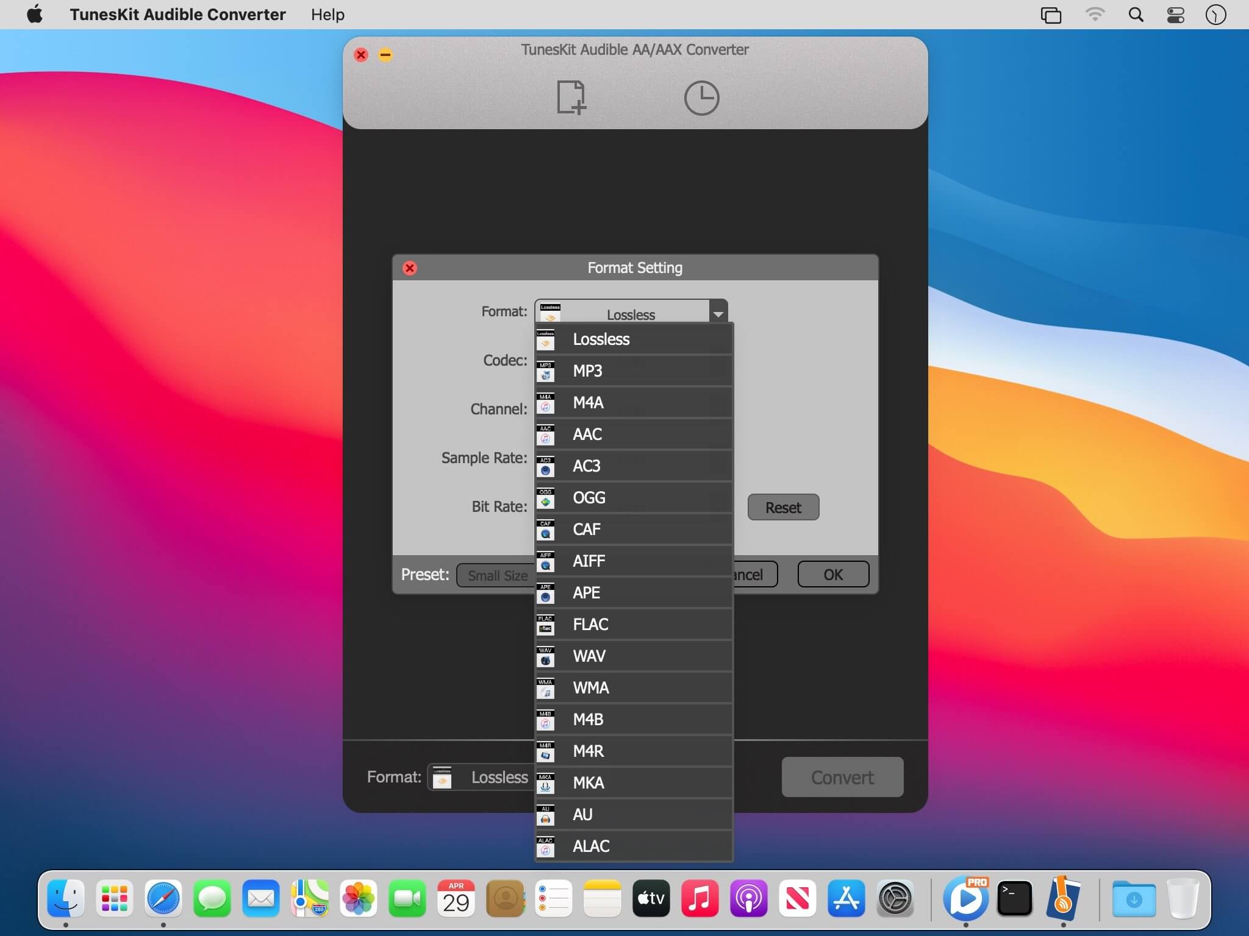Select ALAC at the bottom of the list
The image size is (1249, 936).
tap(634, 846)
